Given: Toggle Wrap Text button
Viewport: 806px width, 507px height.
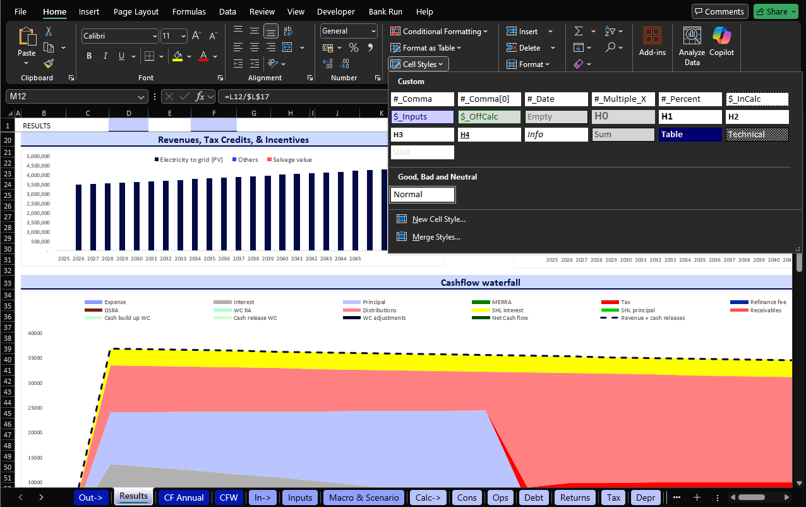Looking at the screenshot, I should point(287,31).
